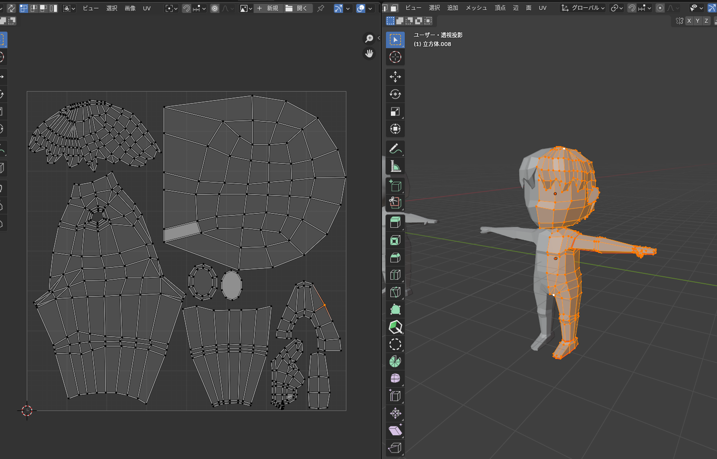Enable face select mode in 3D viewport header
The image size is (717, 459).
(x=394, y=8)
